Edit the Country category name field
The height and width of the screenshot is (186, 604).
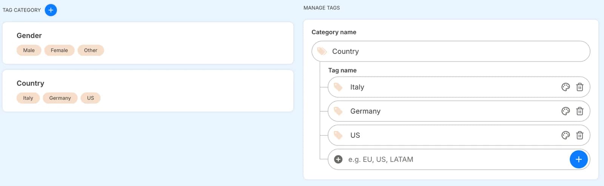click(451, 51)
